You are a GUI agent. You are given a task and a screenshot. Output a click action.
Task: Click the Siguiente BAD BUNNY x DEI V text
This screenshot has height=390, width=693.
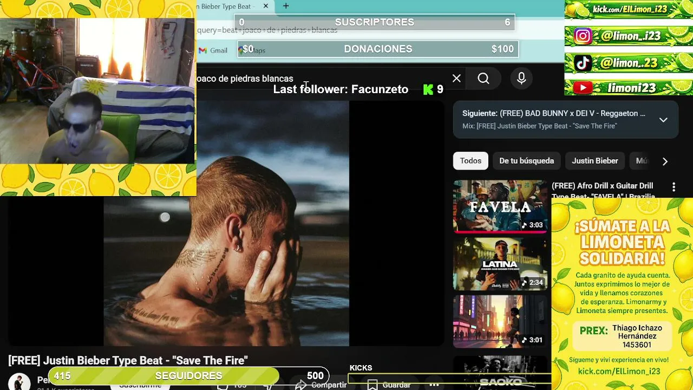pos(553,113)
